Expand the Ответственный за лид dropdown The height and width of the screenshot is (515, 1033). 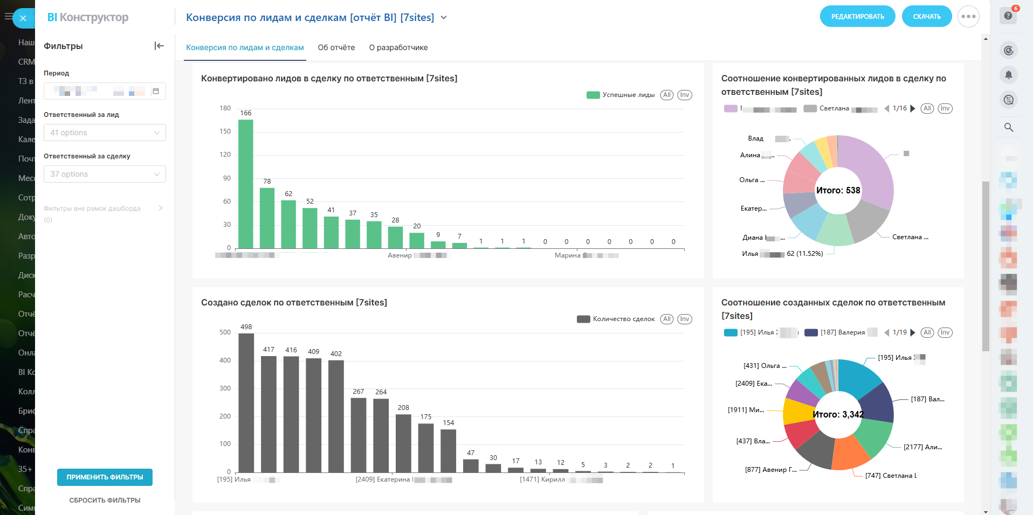105,133
